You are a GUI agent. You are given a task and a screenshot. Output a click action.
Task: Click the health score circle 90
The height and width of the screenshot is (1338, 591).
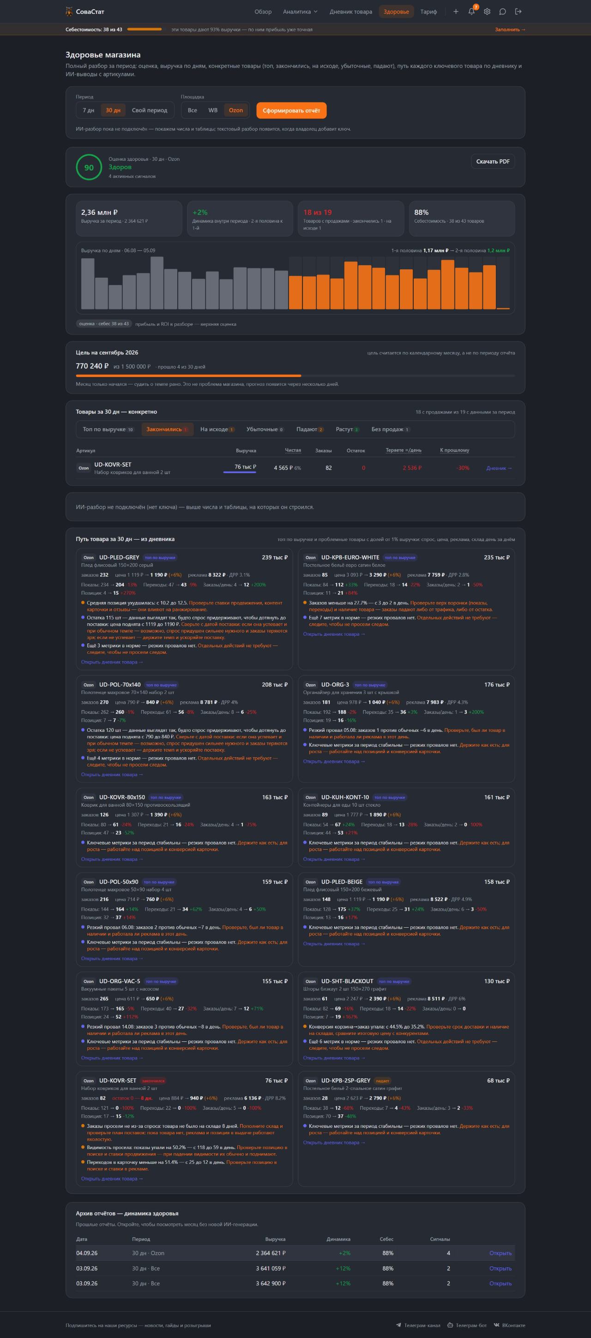click(x=89, y=167)
